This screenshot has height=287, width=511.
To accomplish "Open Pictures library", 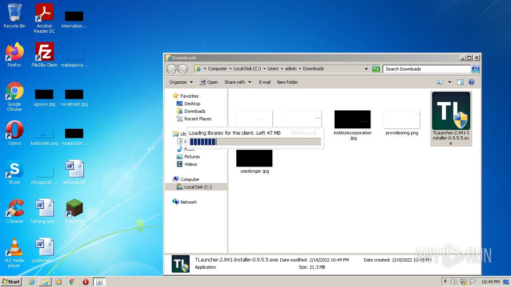I will tap(192, 157).
